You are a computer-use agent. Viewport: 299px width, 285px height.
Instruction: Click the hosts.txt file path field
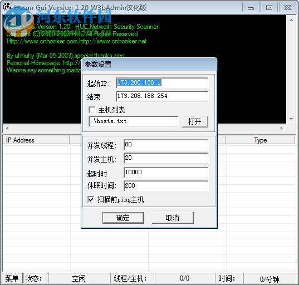click(x=133, y=121)
